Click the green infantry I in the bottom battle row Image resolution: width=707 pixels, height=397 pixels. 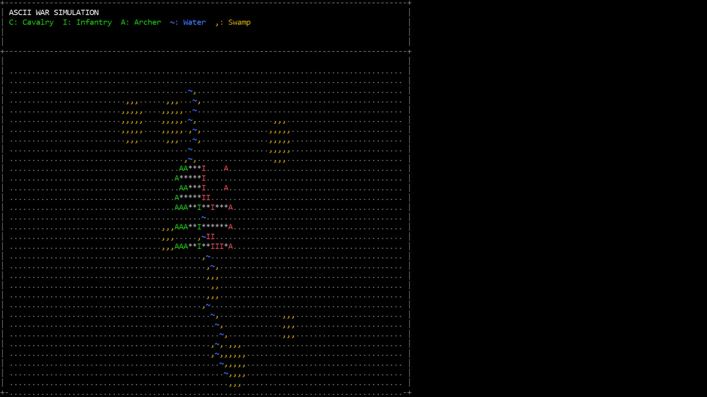[199, 246]
